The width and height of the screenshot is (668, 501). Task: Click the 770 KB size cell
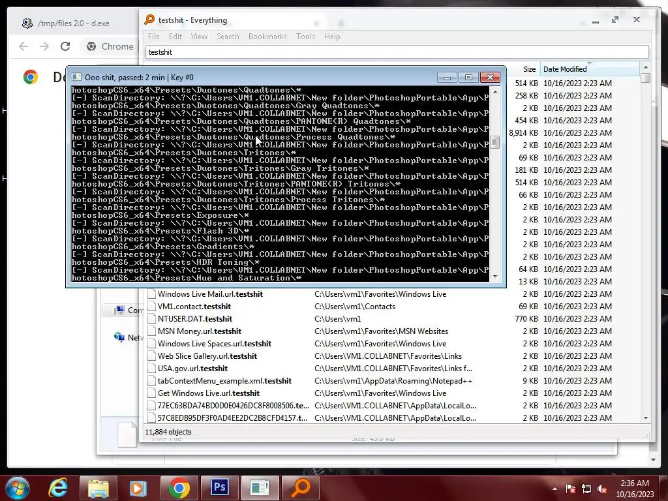[526, 318]
